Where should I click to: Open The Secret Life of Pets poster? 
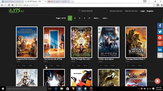click(54, 42)
